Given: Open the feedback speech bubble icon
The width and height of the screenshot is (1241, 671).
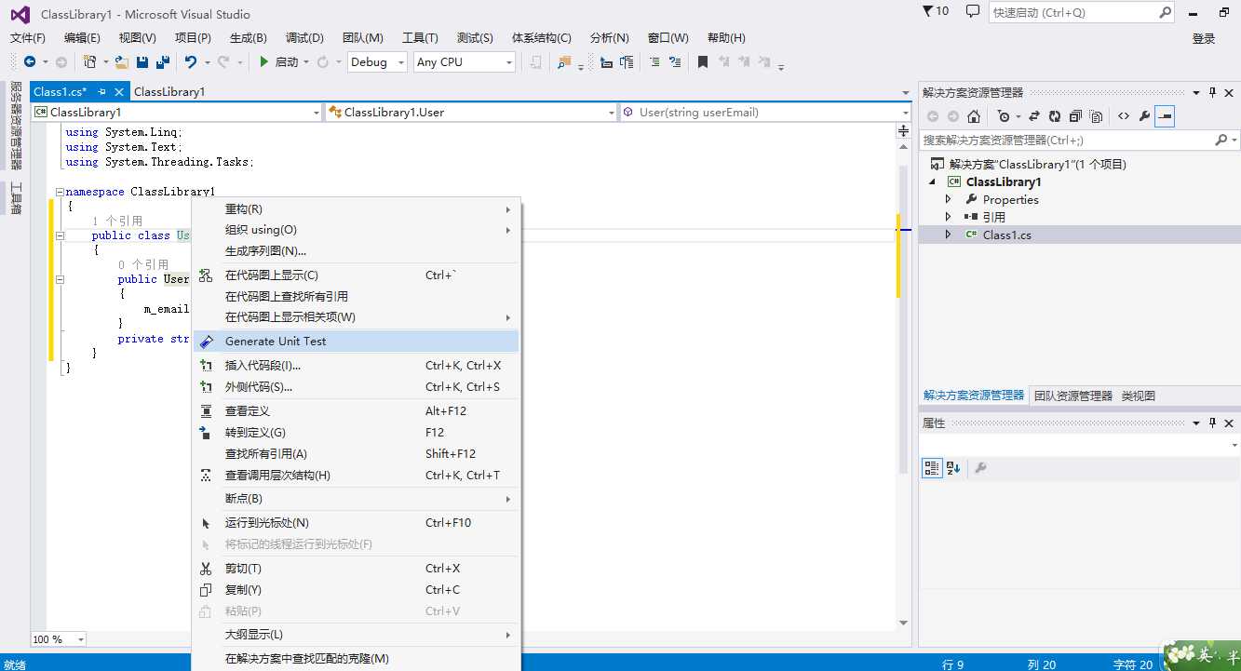Looking at the screenshot, I should (973, 11).
